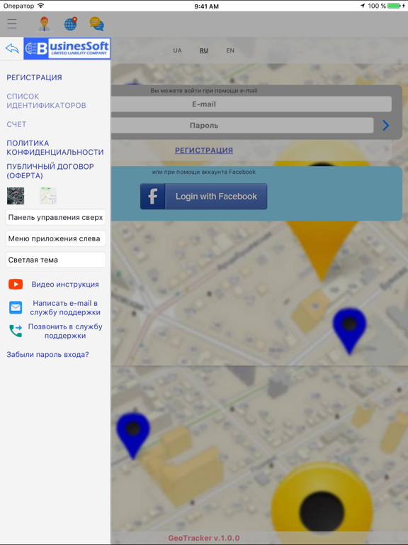Tap the location services arrow icon
Screen dimensions: 408x545
pyautogui.click(x=363, y=6)
